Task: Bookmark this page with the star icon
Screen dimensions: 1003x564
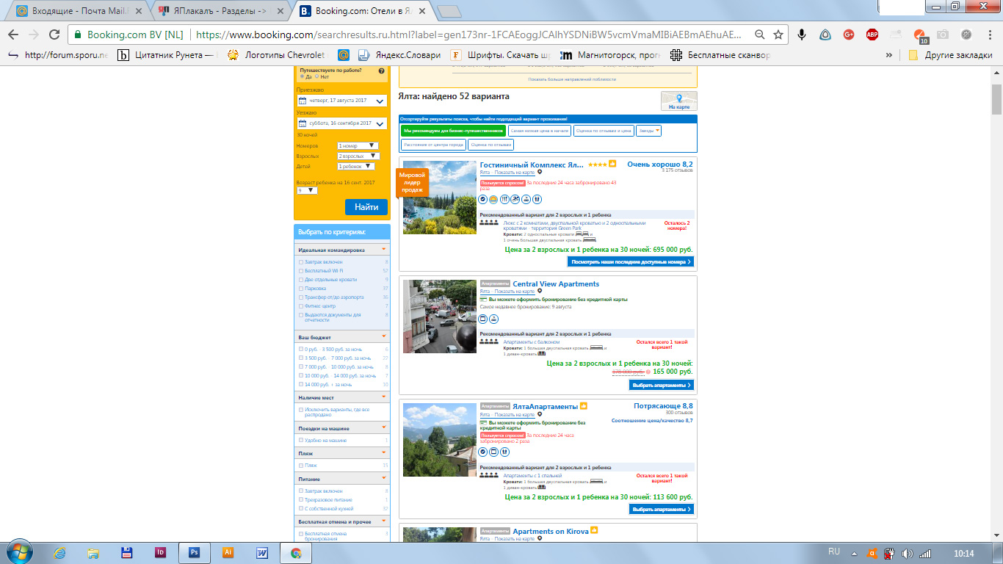Action: click(x=778, y=35)
